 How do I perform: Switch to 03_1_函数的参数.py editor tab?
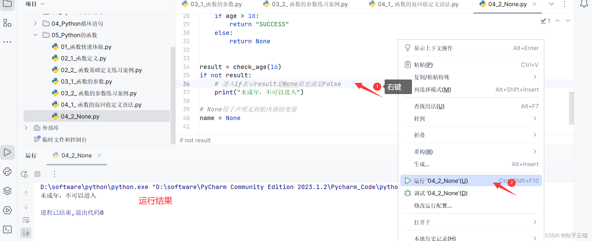pyautogui.click(x=212, y=4)
